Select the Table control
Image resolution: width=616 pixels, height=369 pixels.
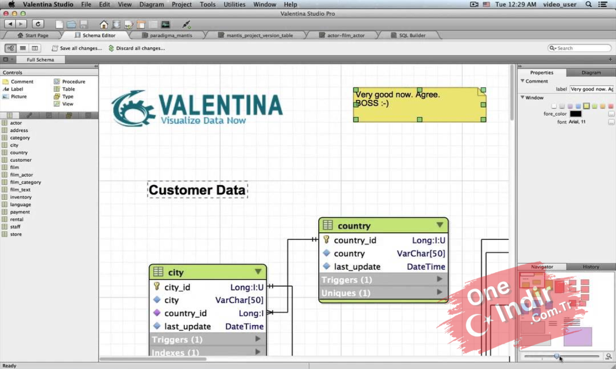click(x=64, y=89)
